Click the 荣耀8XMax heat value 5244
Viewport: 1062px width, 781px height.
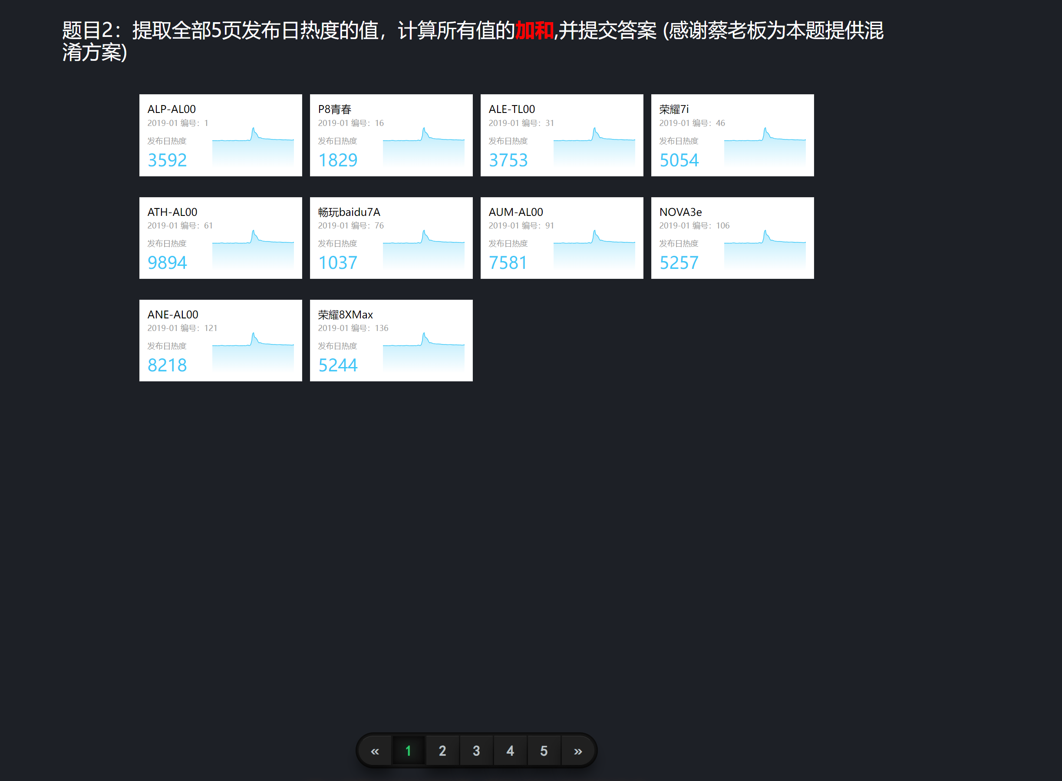tap(338, 365)
